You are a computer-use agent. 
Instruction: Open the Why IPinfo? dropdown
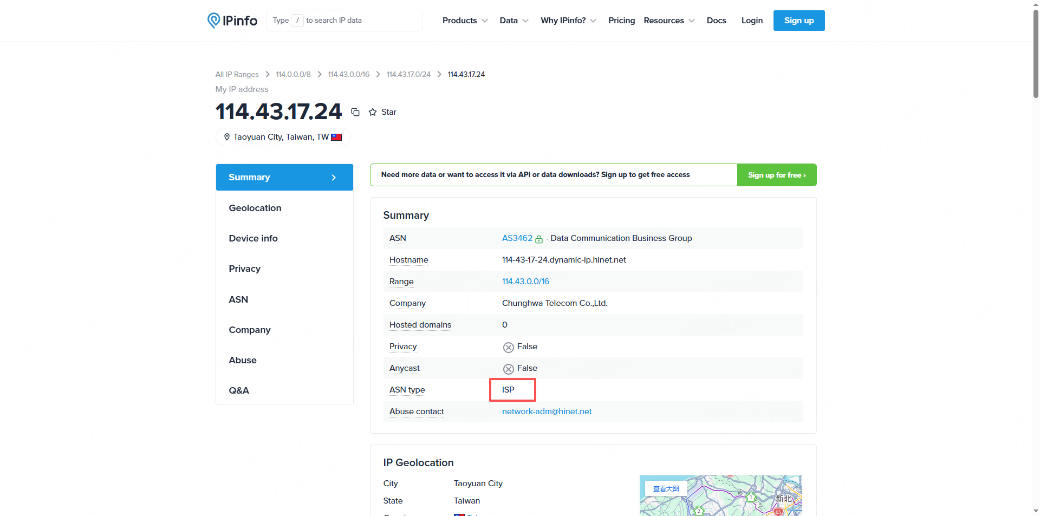pos(568,21)
